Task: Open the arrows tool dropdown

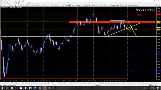Action: [x=27, y=5]
